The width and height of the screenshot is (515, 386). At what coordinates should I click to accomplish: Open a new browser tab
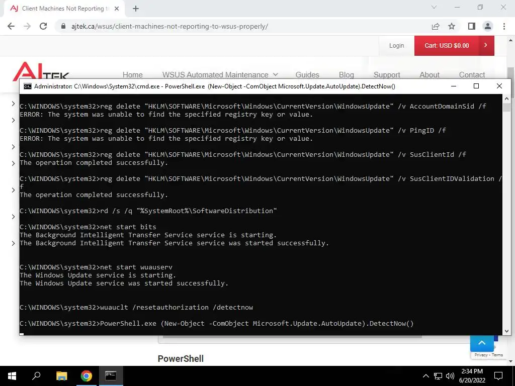(136, 9)
